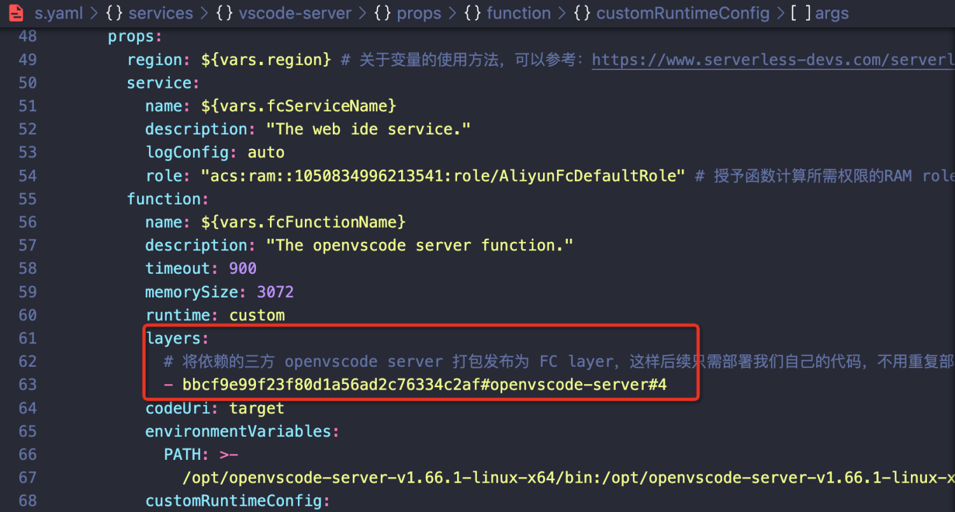Screen dimensions: 955x512
Task: Open the "vscode-server" breadcrumb dropdown
Action: (296, 13)
